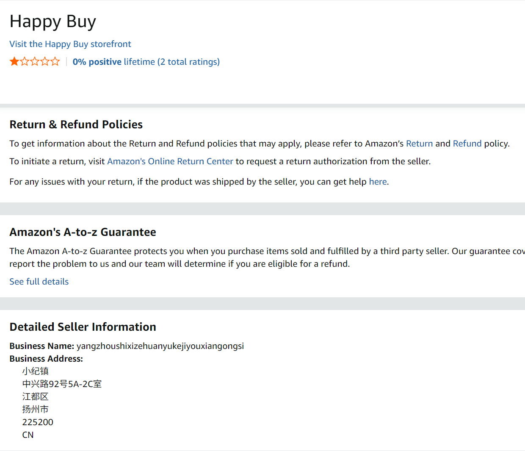
Task: Click the filled orange first rating star
Action: (14, 62)
